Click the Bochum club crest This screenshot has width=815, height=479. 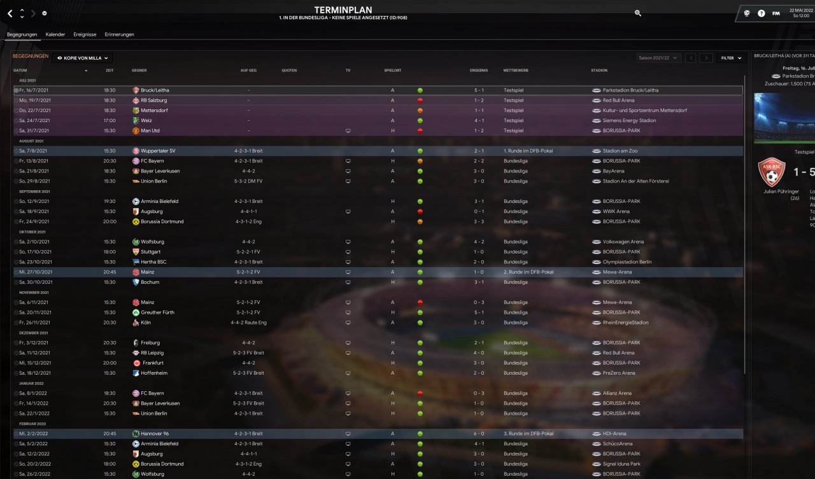tap(136, 282)
